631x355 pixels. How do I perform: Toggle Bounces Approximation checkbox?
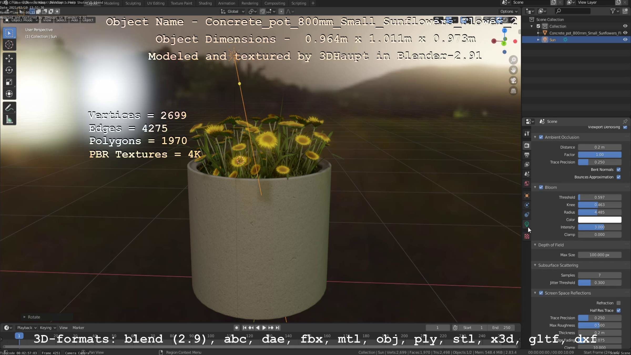pos(619,177)
